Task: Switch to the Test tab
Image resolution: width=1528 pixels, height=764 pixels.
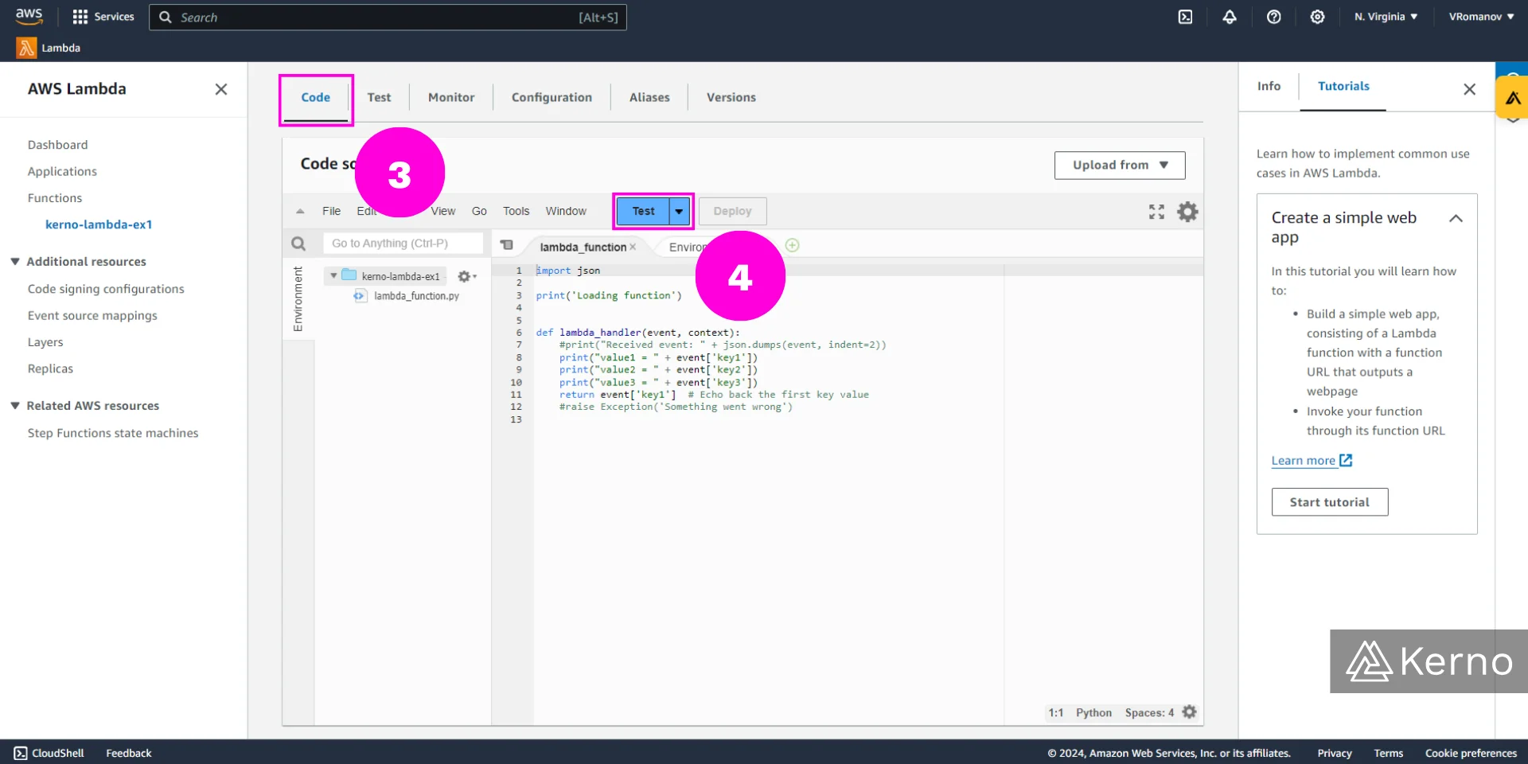Action: pyautogui.click(x=379, y=98)
